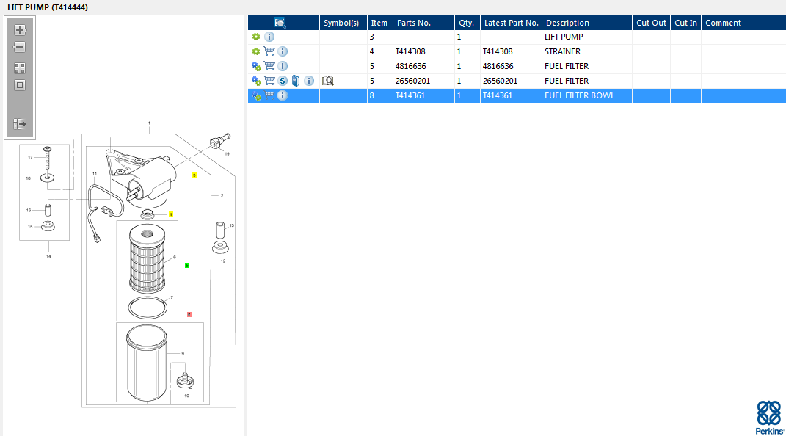
Task: Select the red callout 8 on the diagram
Action: (189, 314)
